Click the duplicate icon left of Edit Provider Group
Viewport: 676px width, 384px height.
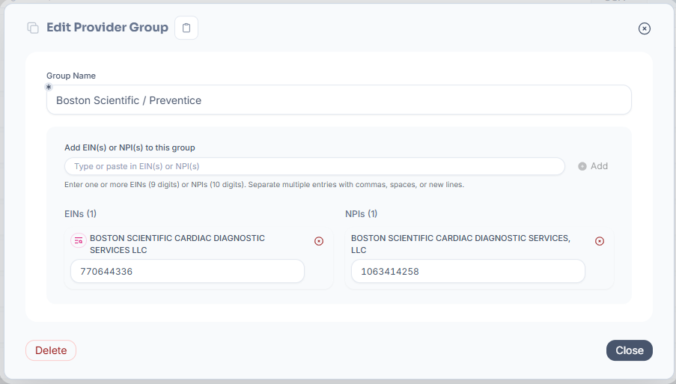(x=33, y=28)
